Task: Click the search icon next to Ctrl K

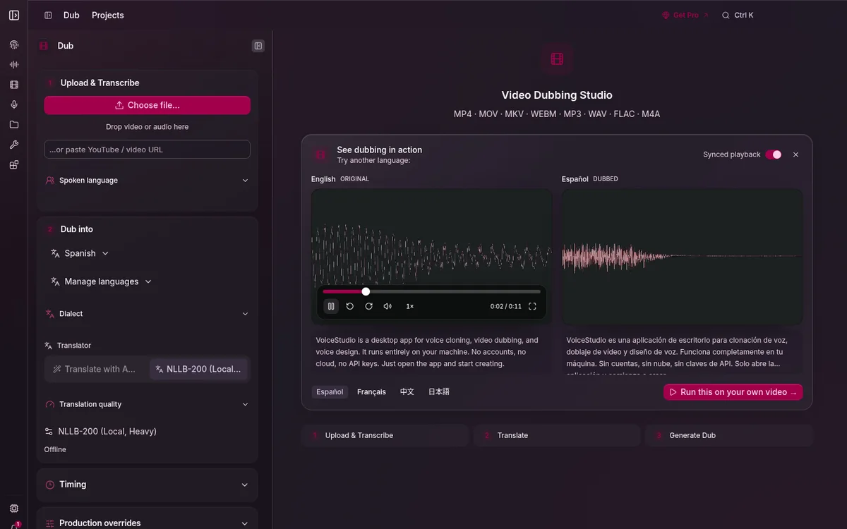Action: pyautogui.click(x=726, y=15)
